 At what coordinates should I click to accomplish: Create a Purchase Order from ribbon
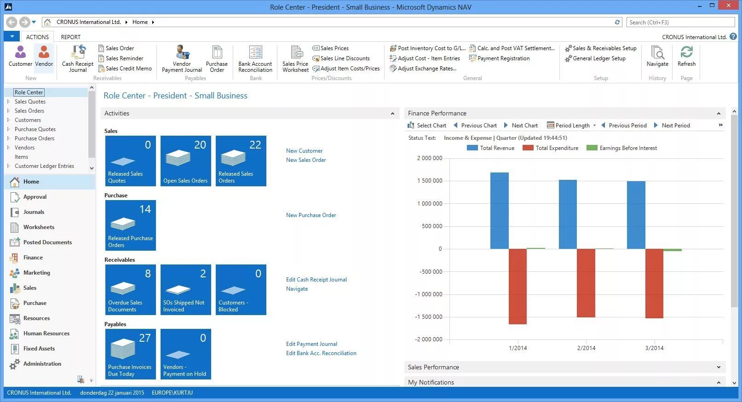[217, 58]
